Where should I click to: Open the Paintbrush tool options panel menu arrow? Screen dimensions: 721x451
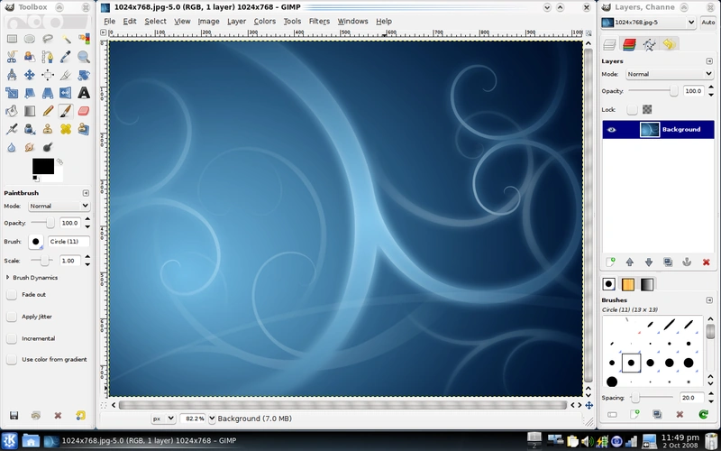[86, 193]
